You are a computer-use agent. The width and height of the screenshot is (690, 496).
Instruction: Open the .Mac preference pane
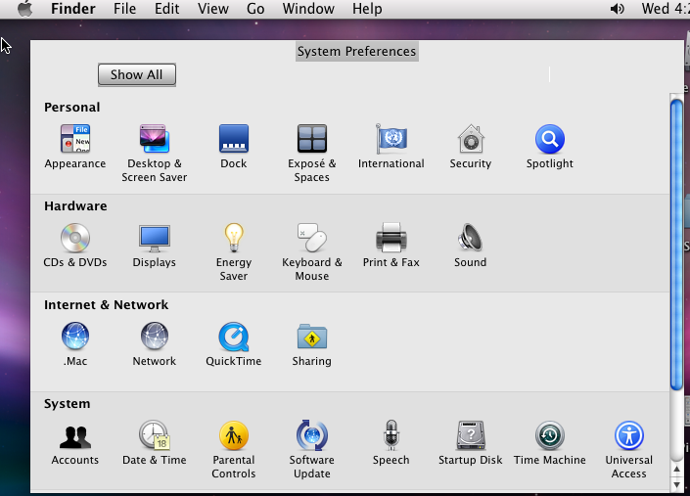click(75, 344)
